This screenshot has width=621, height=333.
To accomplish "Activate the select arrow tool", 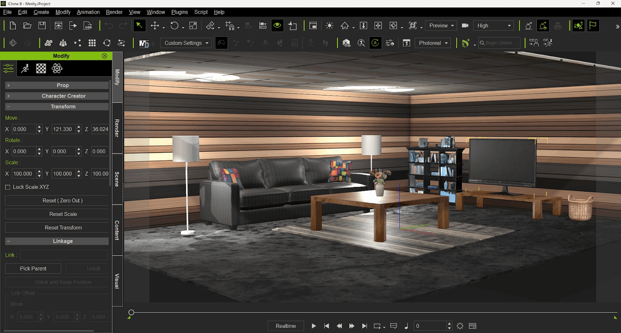I will (x=139, y=26).
